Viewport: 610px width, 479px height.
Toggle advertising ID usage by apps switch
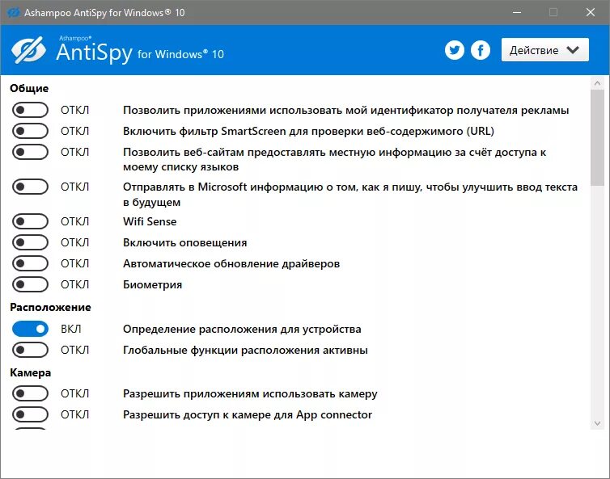point(30,110)
